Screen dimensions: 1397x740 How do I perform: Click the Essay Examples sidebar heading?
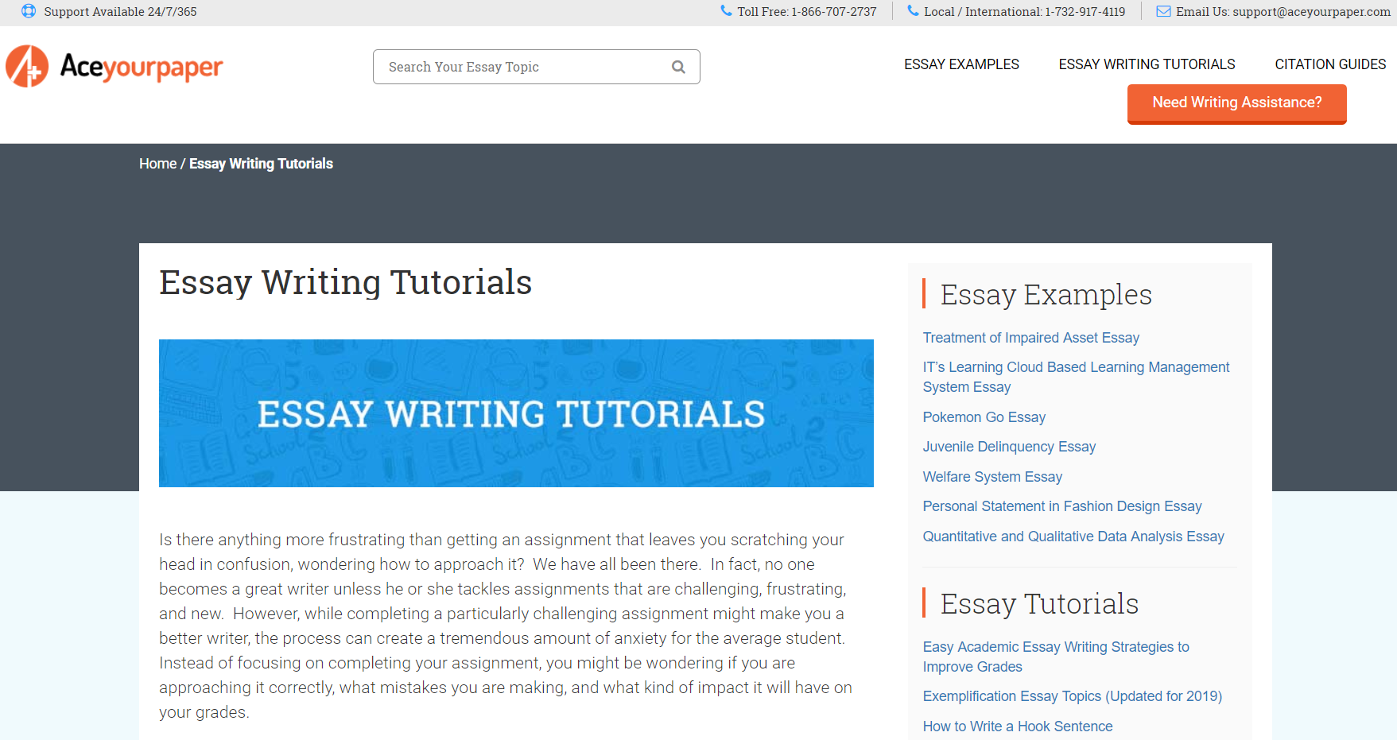click(x=1046, y=295)
